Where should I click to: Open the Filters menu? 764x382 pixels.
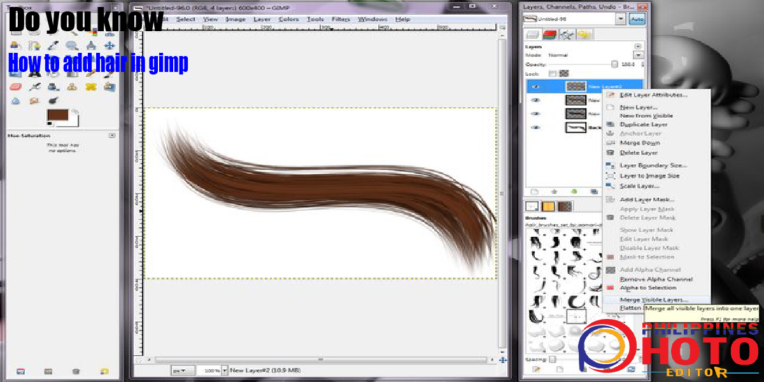tap(341, 19)
